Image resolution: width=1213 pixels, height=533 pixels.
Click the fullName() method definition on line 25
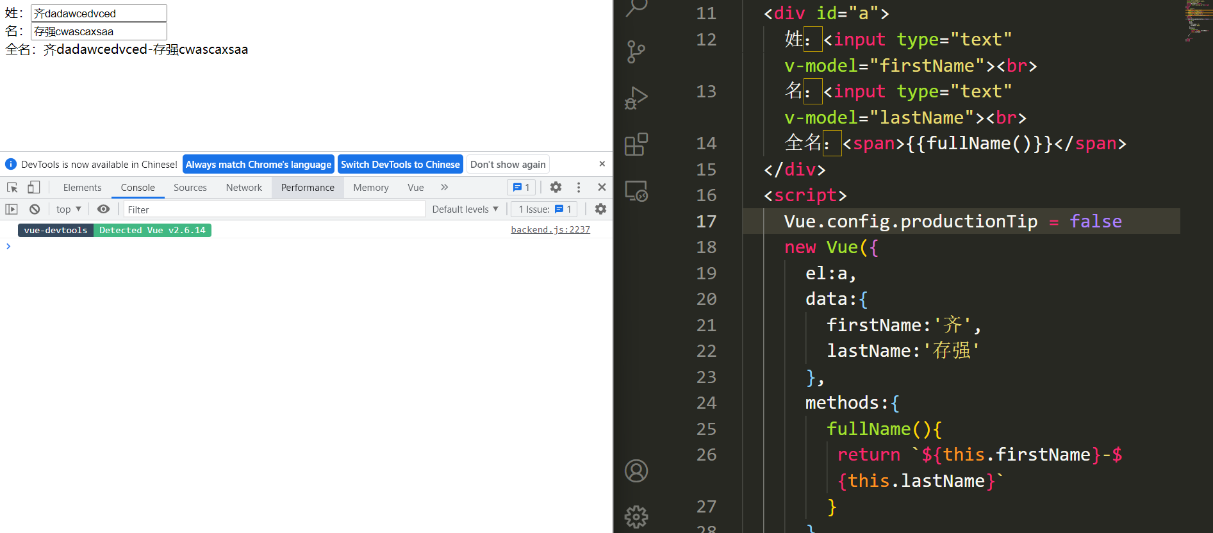pyautogui.click(x=884, y=429)
